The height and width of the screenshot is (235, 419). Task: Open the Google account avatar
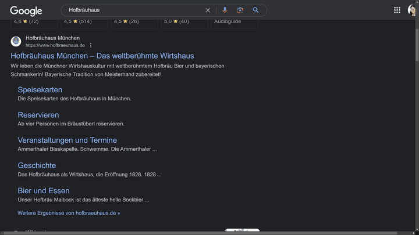coord(413,10)
